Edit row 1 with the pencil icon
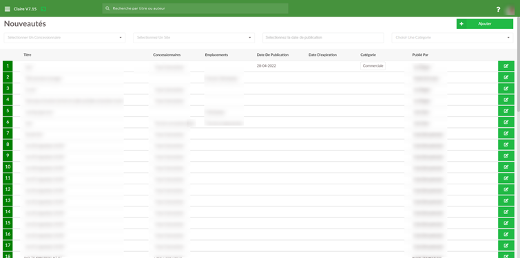This screenshot has height=258, width=520. [x=506, y=66]
